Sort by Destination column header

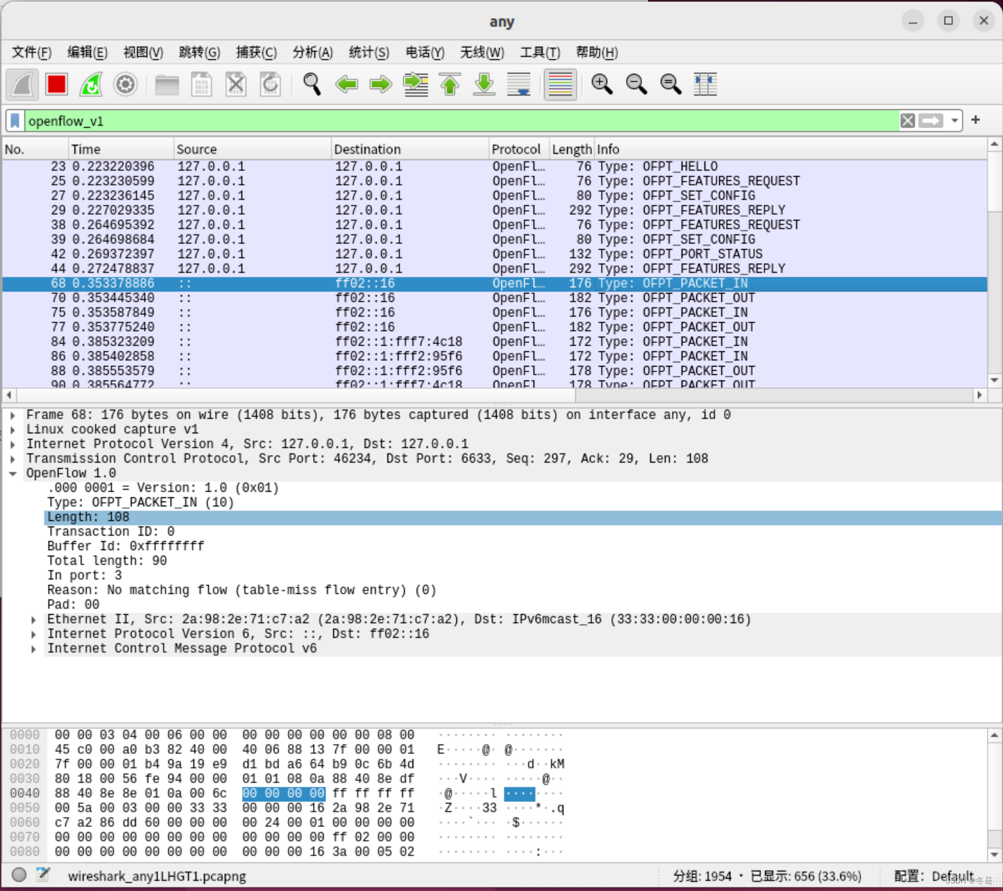[410, 150]
